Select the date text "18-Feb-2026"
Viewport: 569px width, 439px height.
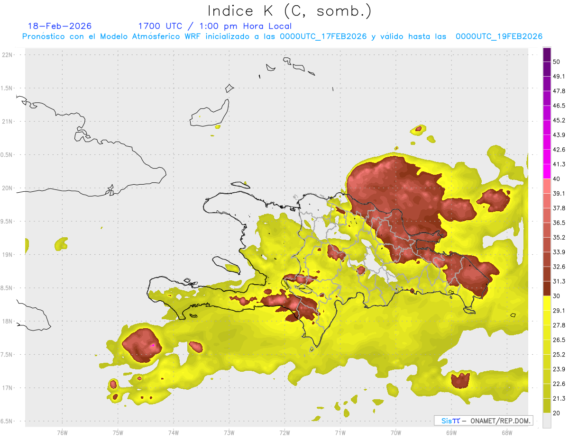click(60, 26)
